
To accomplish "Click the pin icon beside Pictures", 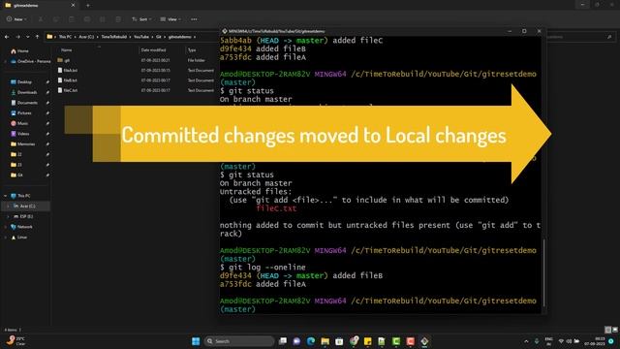I will 47,112.
